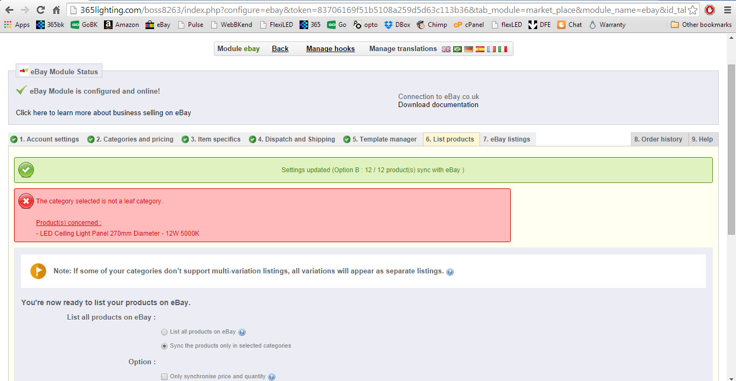Click the browser forward arrow
Screen dimensions: 736x381
tap(25, 10)
